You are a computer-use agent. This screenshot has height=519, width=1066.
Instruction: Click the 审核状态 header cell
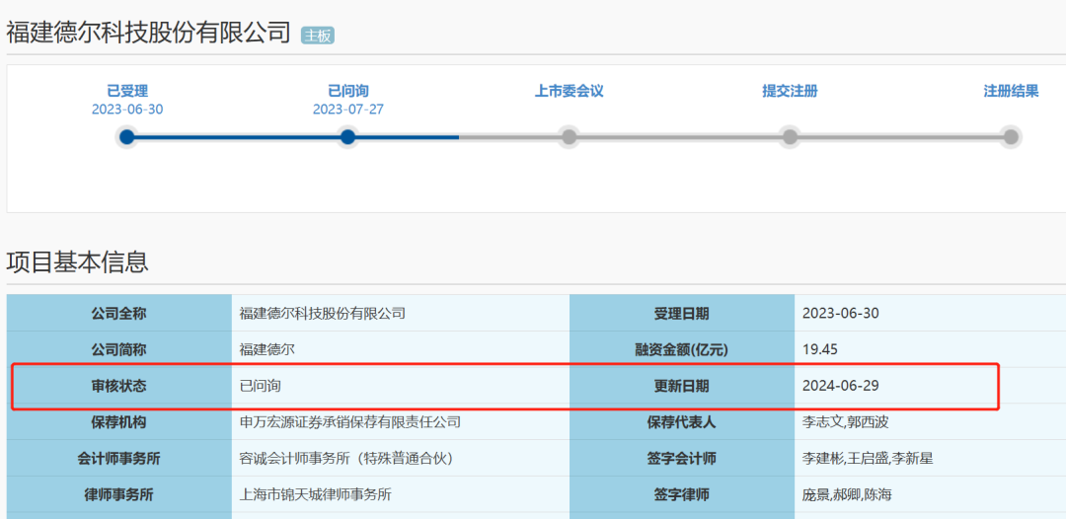(119, 386)
